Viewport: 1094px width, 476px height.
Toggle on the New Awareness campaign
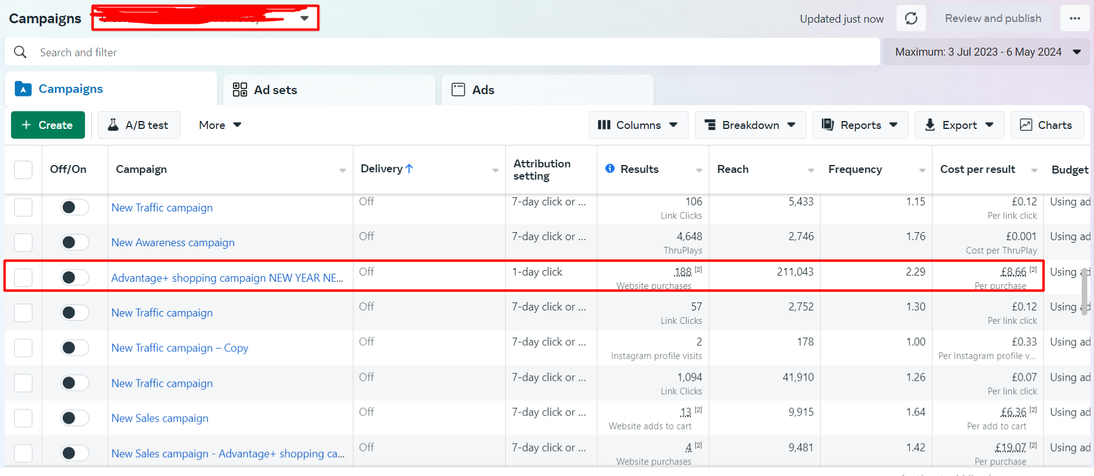[x=75, y=243]
